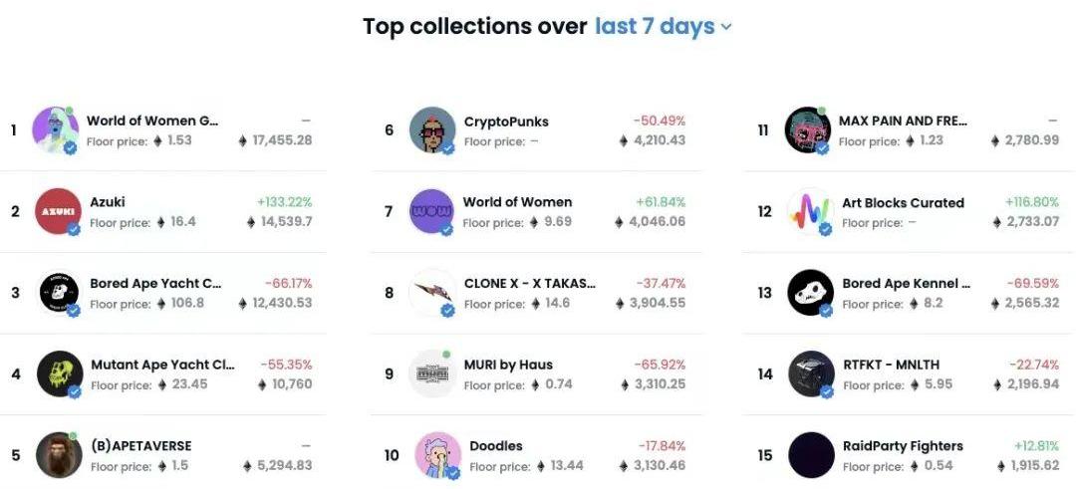Click the blue verified badge on the Azuki avatar

coord(74,229)
